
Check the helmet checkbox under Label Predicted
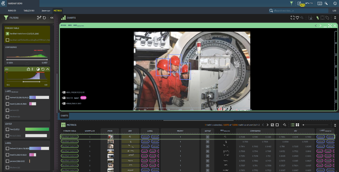[x=7, y=97]
